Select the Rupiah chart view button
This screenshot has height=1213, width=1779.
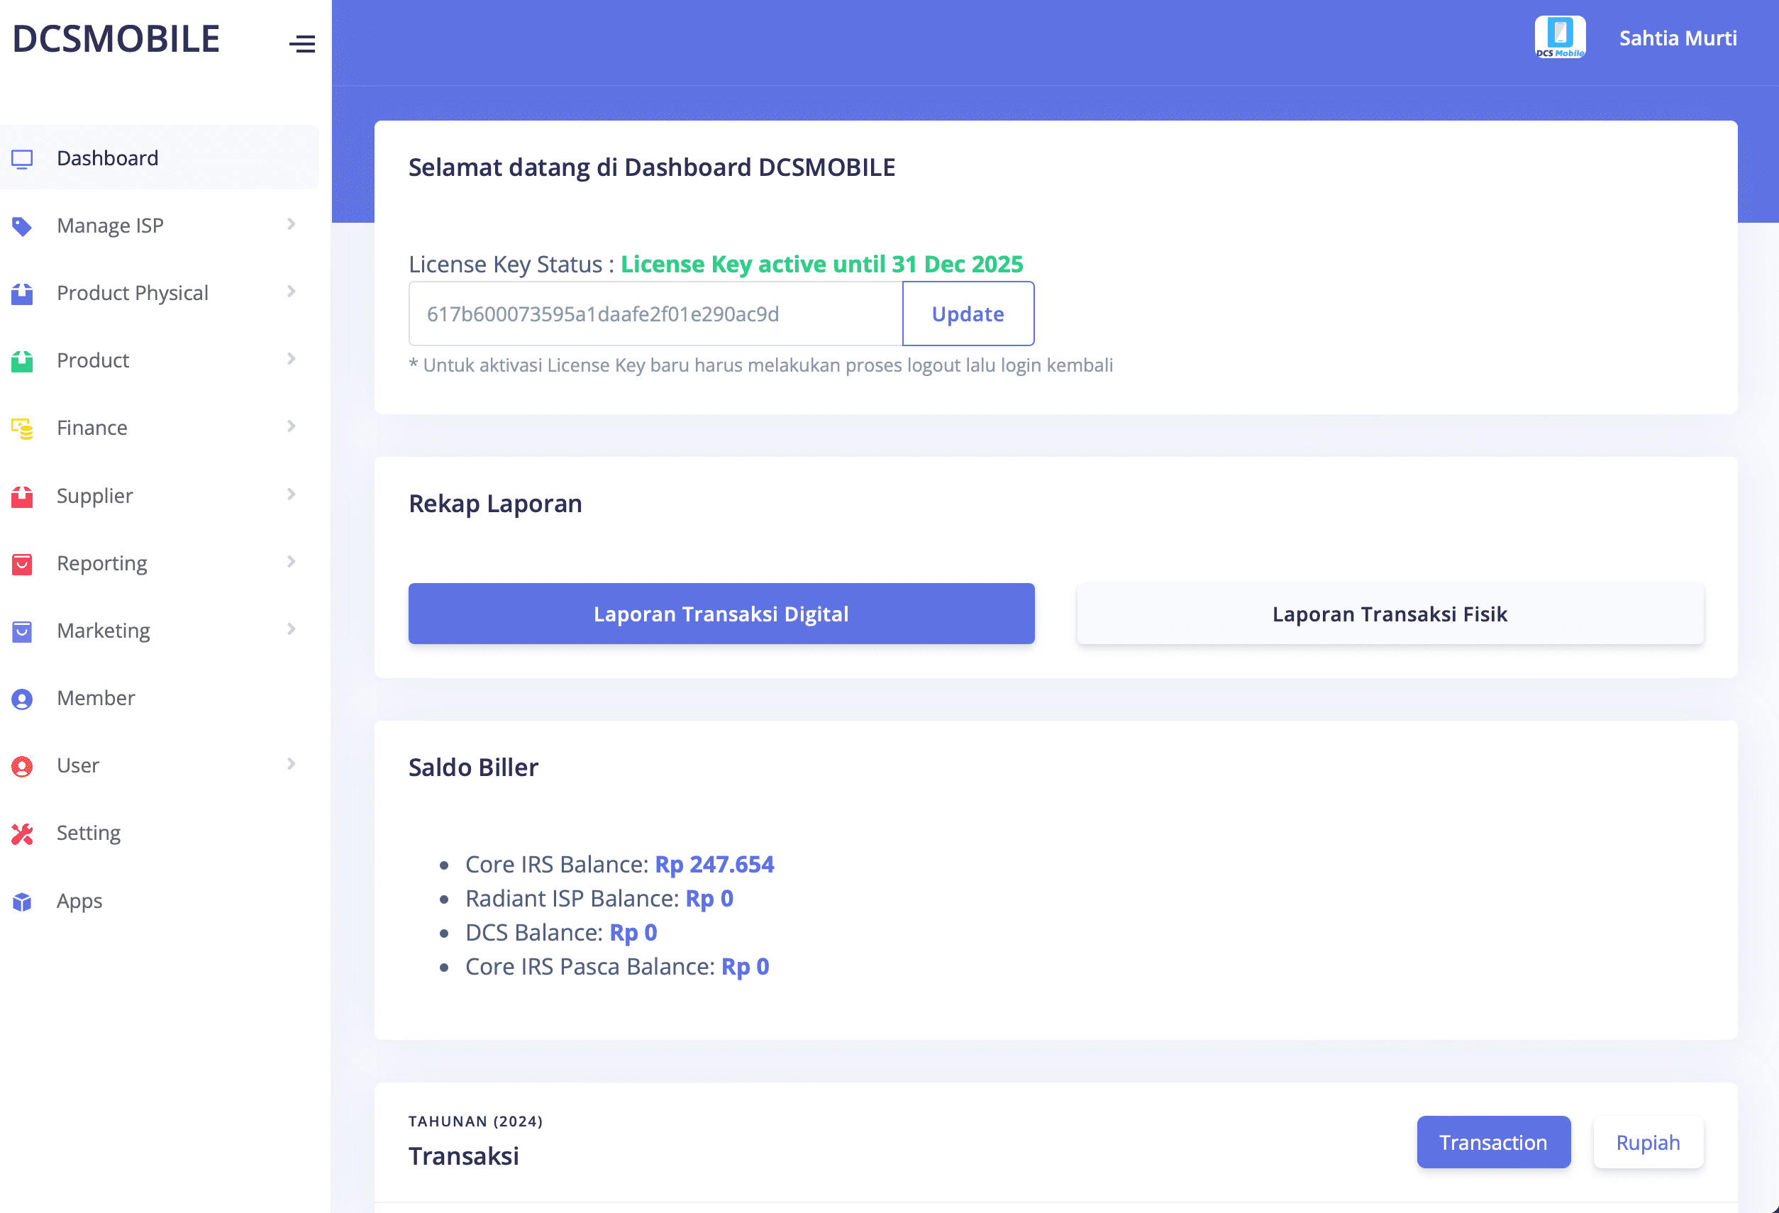pos(1647,1142)
